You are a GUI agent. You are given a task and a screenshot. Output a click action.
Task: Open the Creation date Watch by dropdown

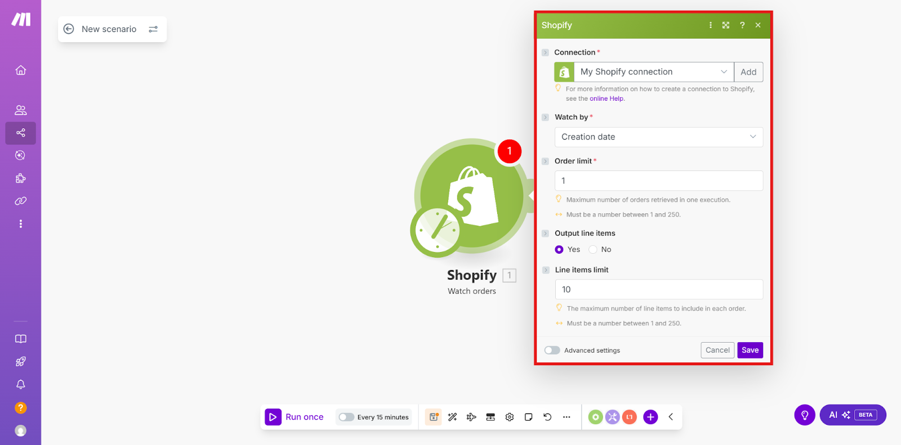[659, 137]
